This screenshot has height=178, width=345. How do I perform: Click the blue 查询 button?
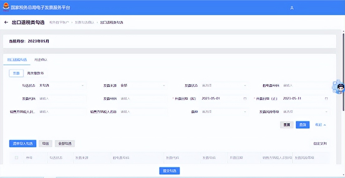pos(303,125)
